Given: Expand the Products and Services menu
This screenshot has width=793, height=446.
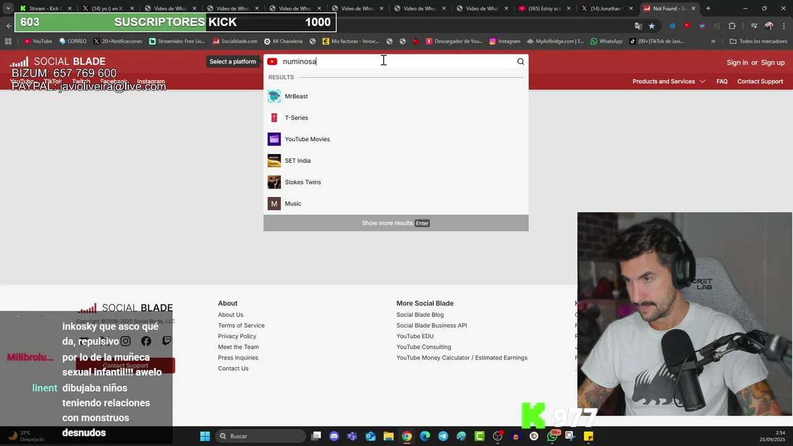Looking at the screenshot, I should pos(668,81).
